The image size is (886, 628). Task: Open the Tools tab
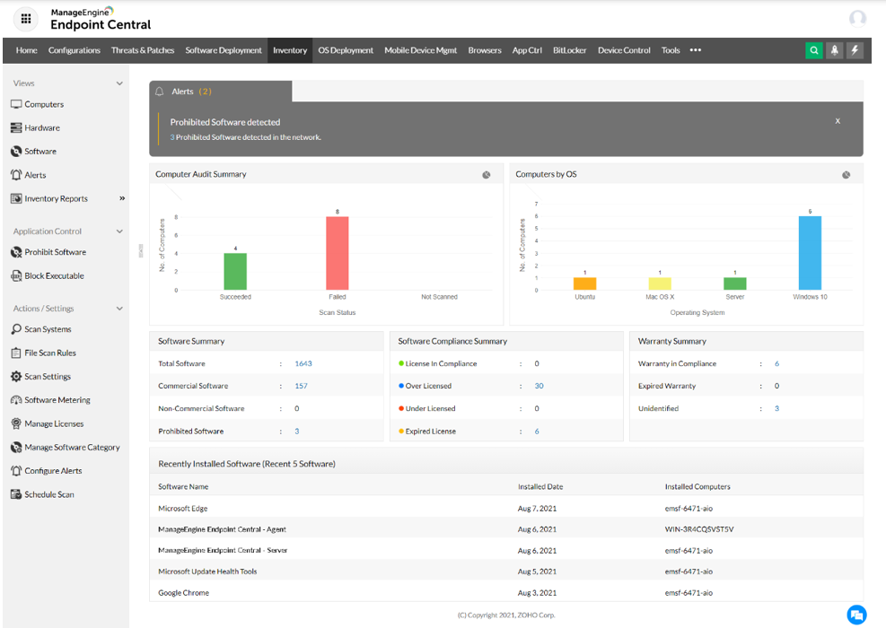tap(671, 50)
